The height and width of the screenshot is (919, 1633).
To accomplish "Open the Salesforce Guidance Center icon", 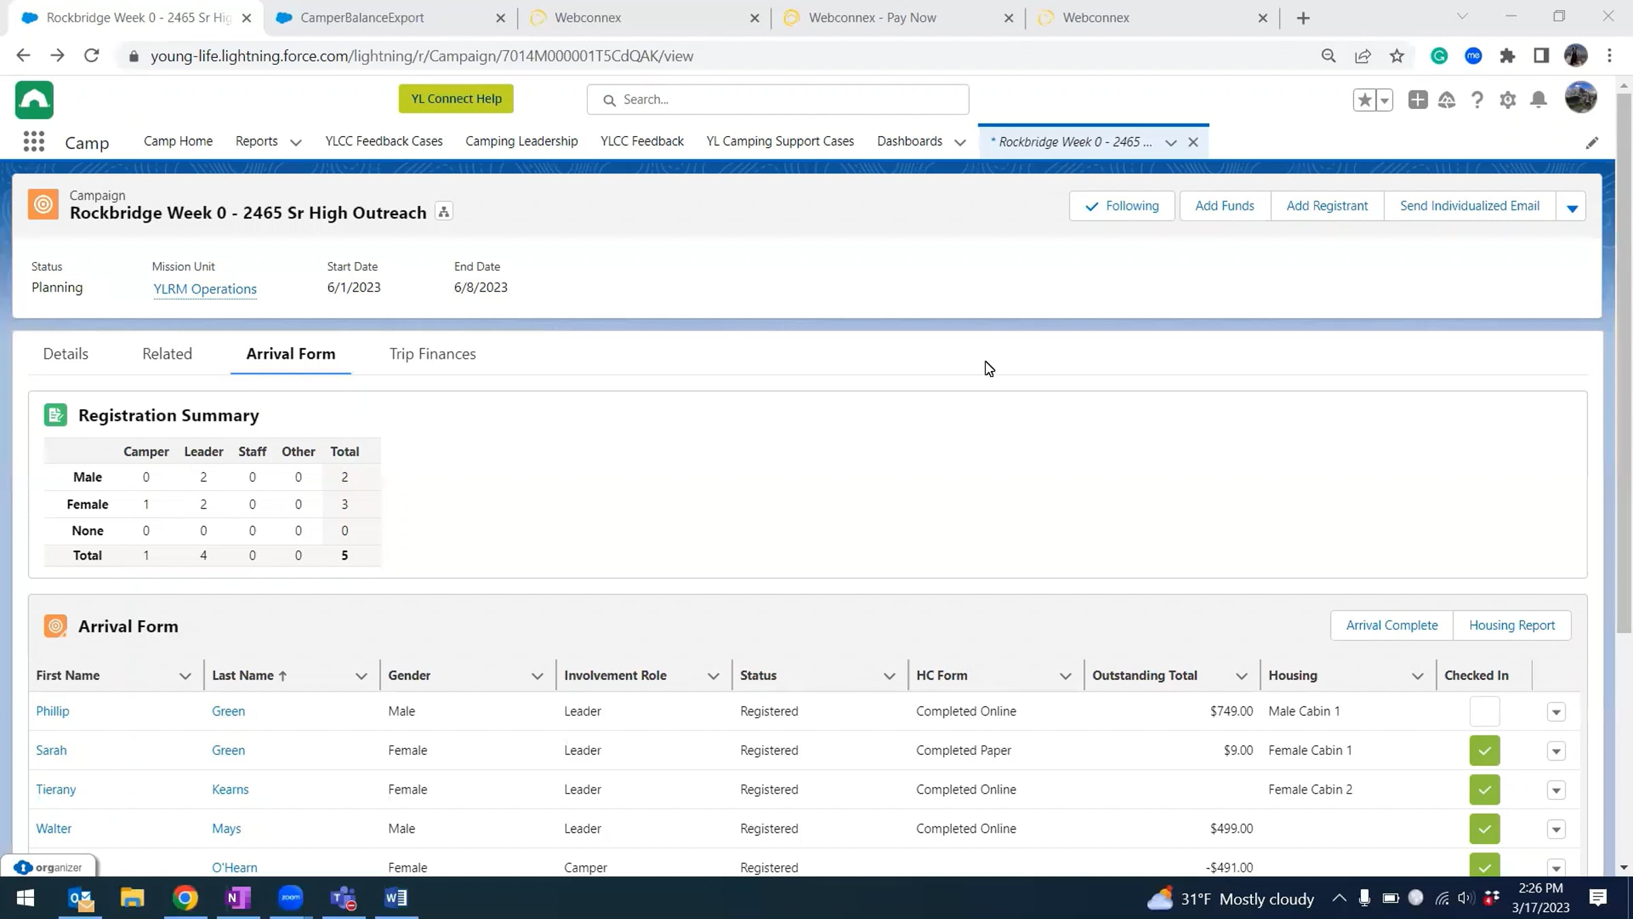I will coord(1447,100).
